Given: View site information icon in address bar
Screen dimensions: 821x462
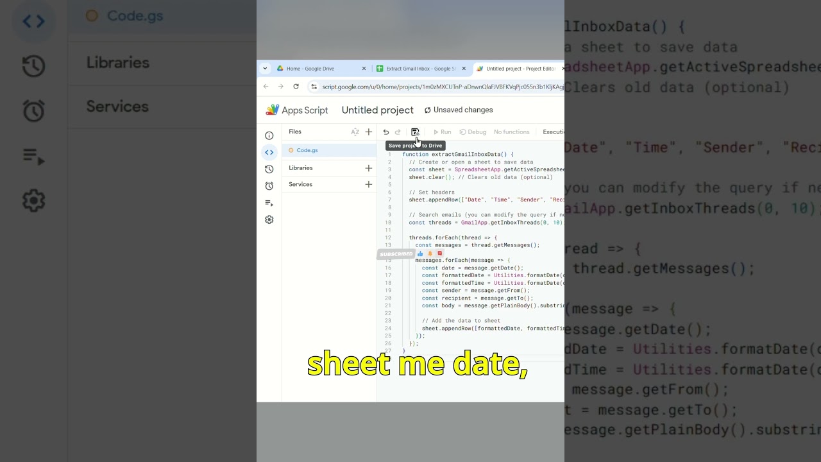Looking at the screenshot, I should coord(314,87).
